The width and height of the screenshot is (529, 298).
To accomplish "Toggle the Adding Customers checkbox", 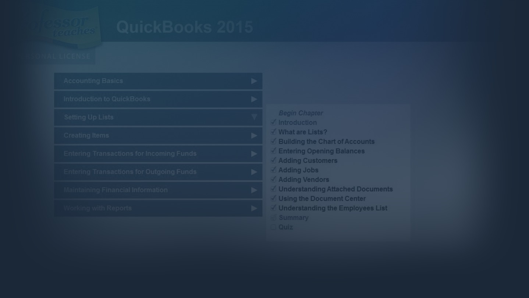I will pyautogui.click(x=273, y=160).
